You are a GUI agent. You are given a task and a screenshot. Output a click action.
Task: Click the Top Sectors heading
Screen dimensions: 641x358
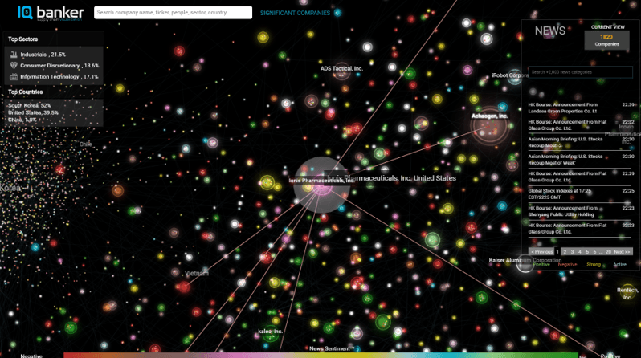tap(22, 39)
